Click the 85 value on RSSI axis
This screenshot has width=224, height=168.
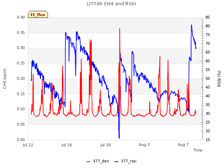[208, 17]
